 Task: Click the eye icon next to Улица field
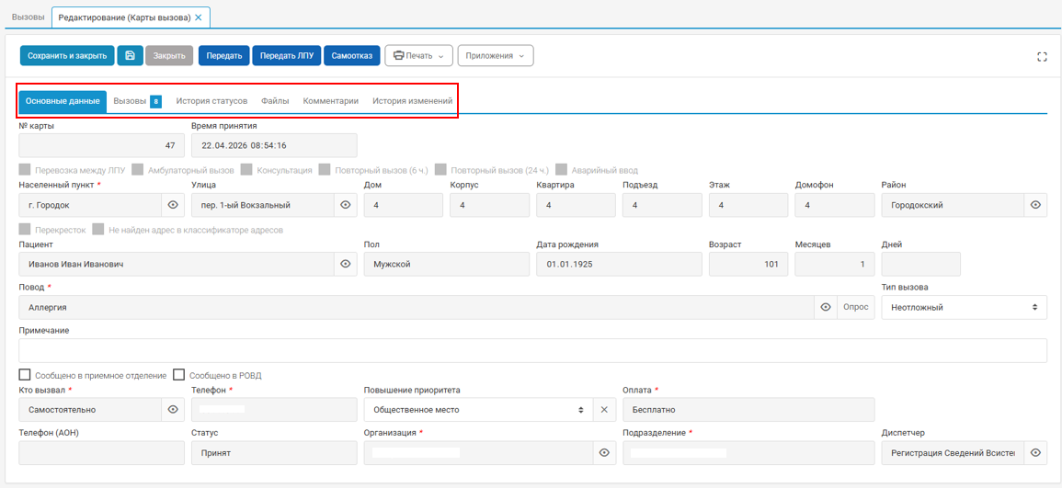coord(346,204)
